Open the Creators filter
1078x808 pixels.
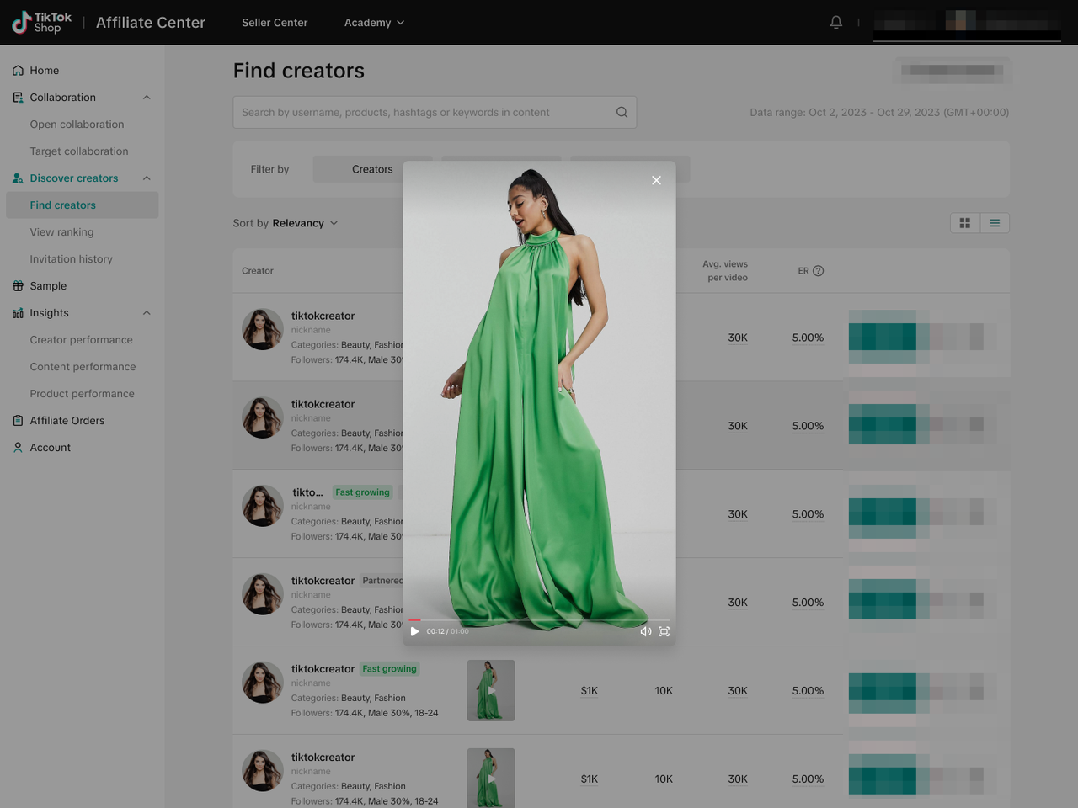coord(371,169)
